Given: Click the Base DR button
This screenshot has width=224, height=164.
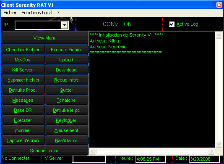Looking at the screenshot, I should [x=23, y=110].
